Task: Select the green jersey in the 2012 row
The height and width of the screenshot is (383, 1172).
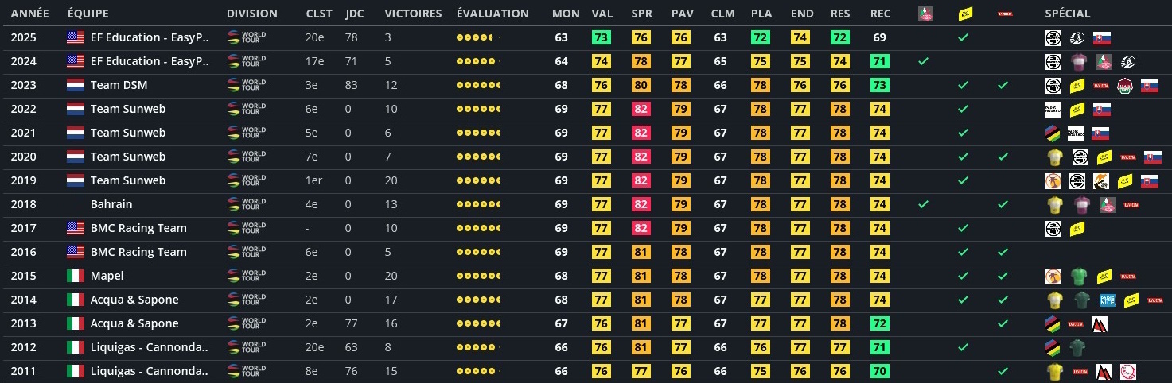Action: coord(1077,347)
